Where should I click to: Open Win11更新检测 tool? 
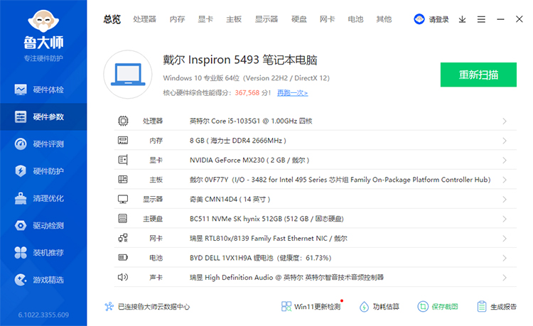point(311,307)
